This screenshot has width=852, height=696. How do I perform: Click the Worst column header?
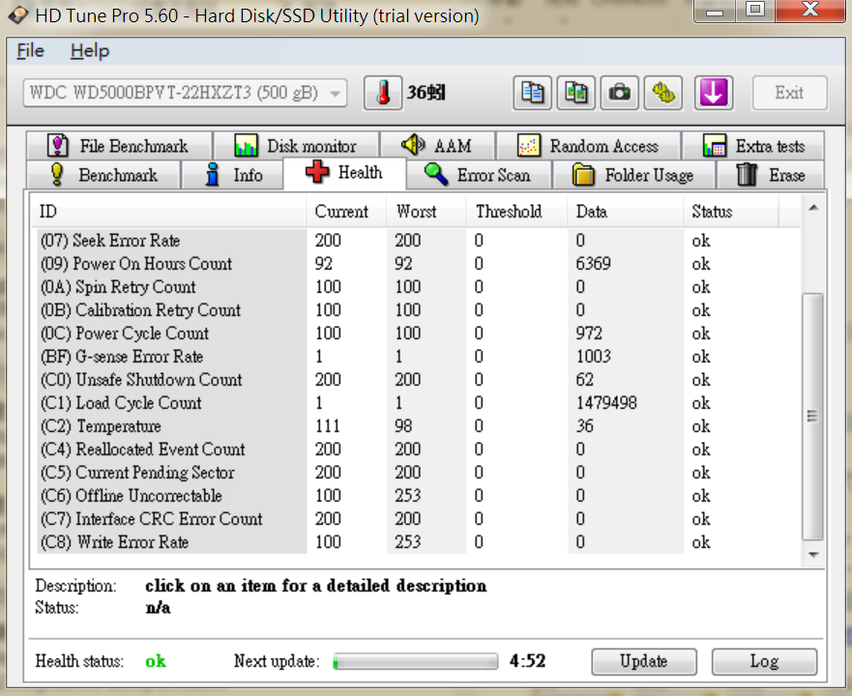pyautogui.click(x=426, y=212)
